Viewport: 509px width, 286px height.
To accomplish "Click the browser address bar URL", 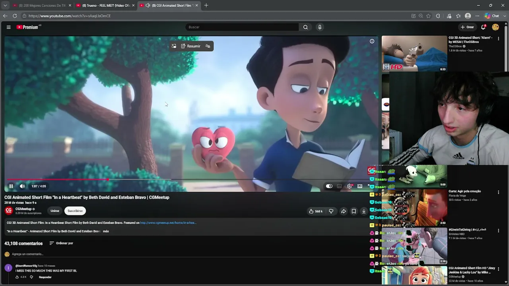I will coord(70,16).
